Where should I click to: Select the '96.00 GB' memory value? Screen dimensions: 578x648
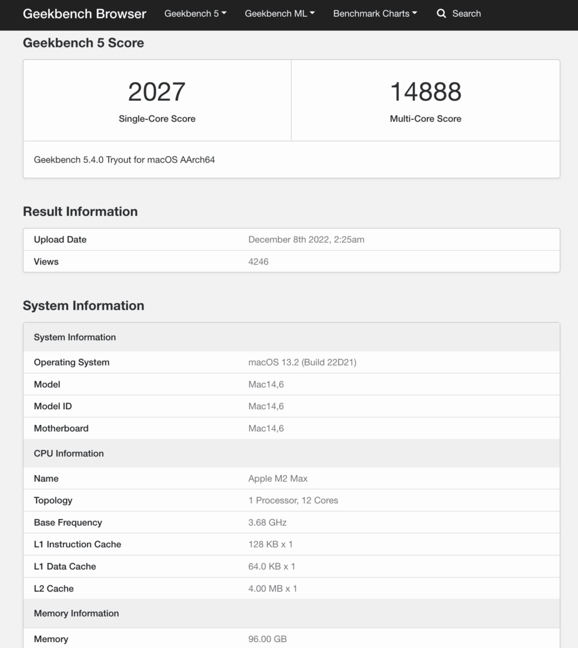tap(267, 639)
